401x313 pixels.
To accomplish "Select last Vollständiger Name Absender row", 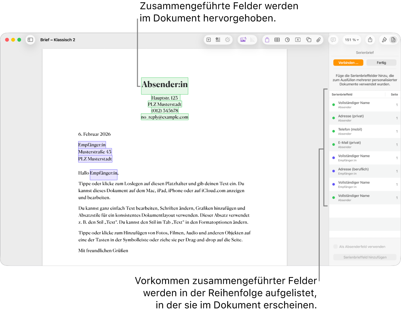I will (x=365, y=198).
